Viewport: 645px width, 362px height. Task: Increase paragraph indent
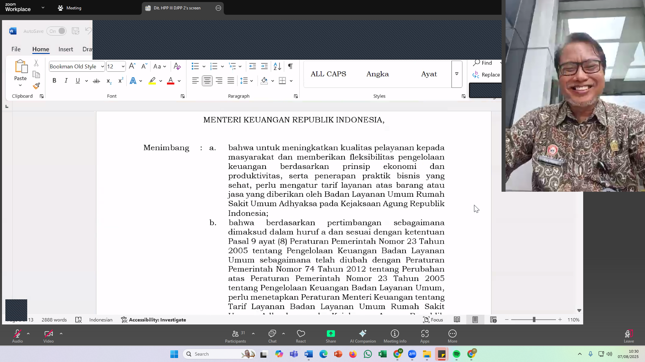point(264,66)
